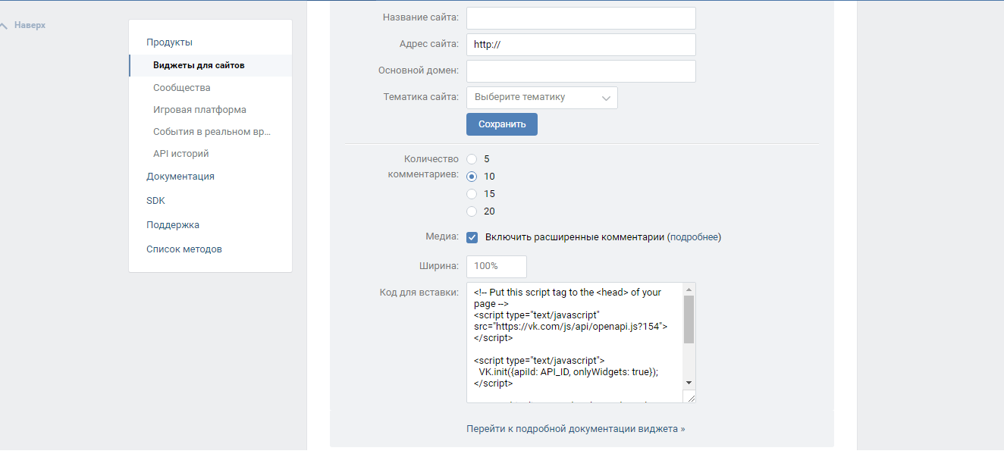Click the Название сайта input field

click(581, 18)
